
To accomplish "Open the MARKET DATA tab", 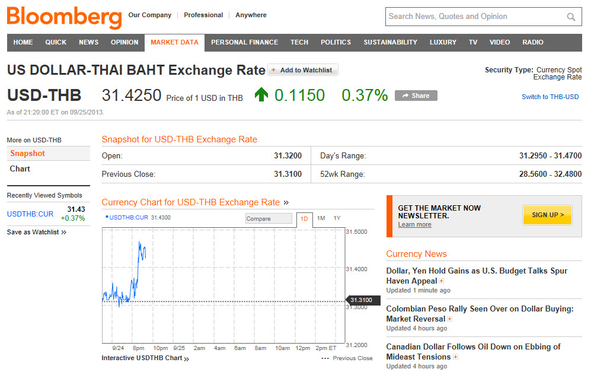I will [x=175, y=43].
